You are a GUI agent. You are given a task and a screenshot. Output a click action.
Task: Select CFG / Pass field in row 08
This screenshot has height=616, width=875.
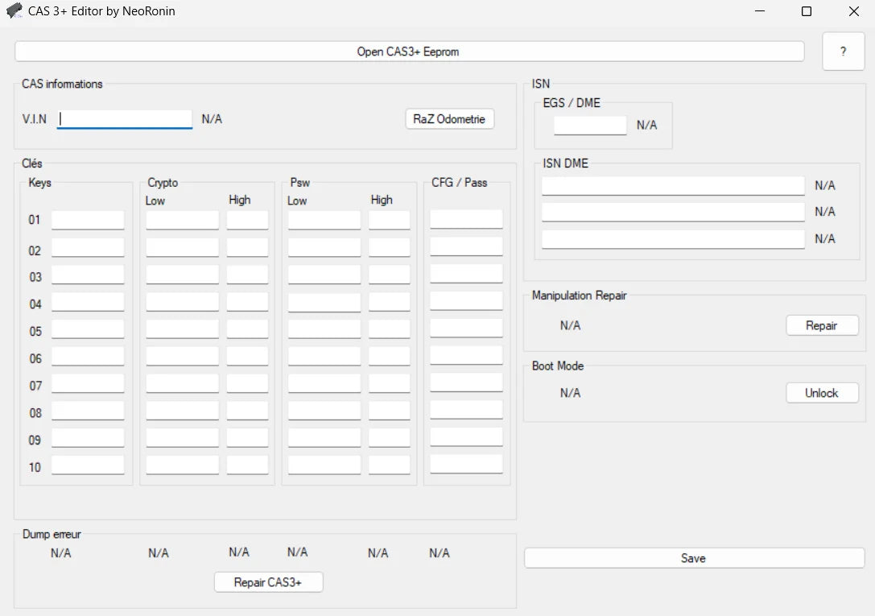coord(466,410)
